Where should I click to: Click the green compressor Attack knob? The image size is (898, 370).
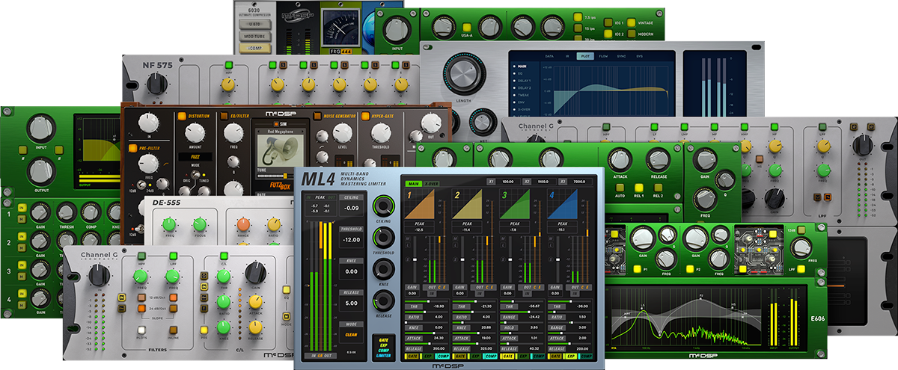[619, 160]
